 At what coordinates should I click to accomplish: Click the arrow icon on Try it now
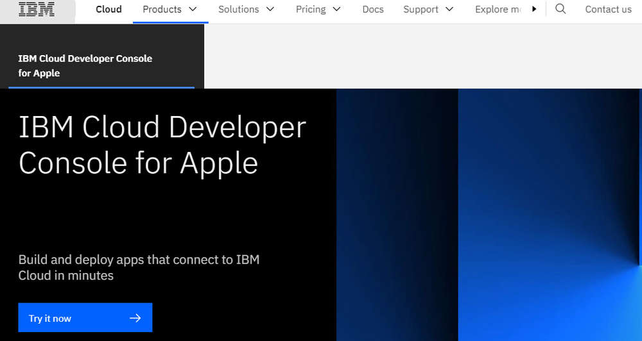[135, 318]
